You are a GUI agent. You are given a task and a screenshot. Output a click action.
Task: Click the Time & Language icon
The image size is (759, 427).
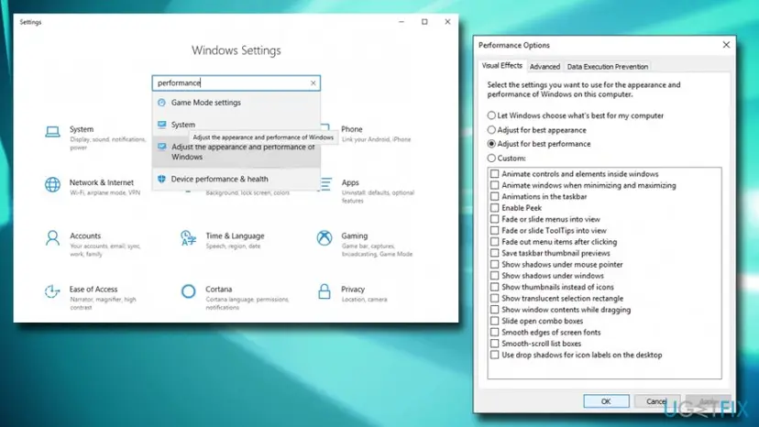pos(188,237)
